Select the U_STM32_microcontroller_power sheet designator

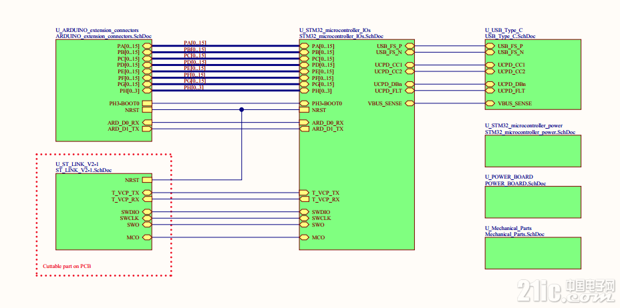[524, 126]
